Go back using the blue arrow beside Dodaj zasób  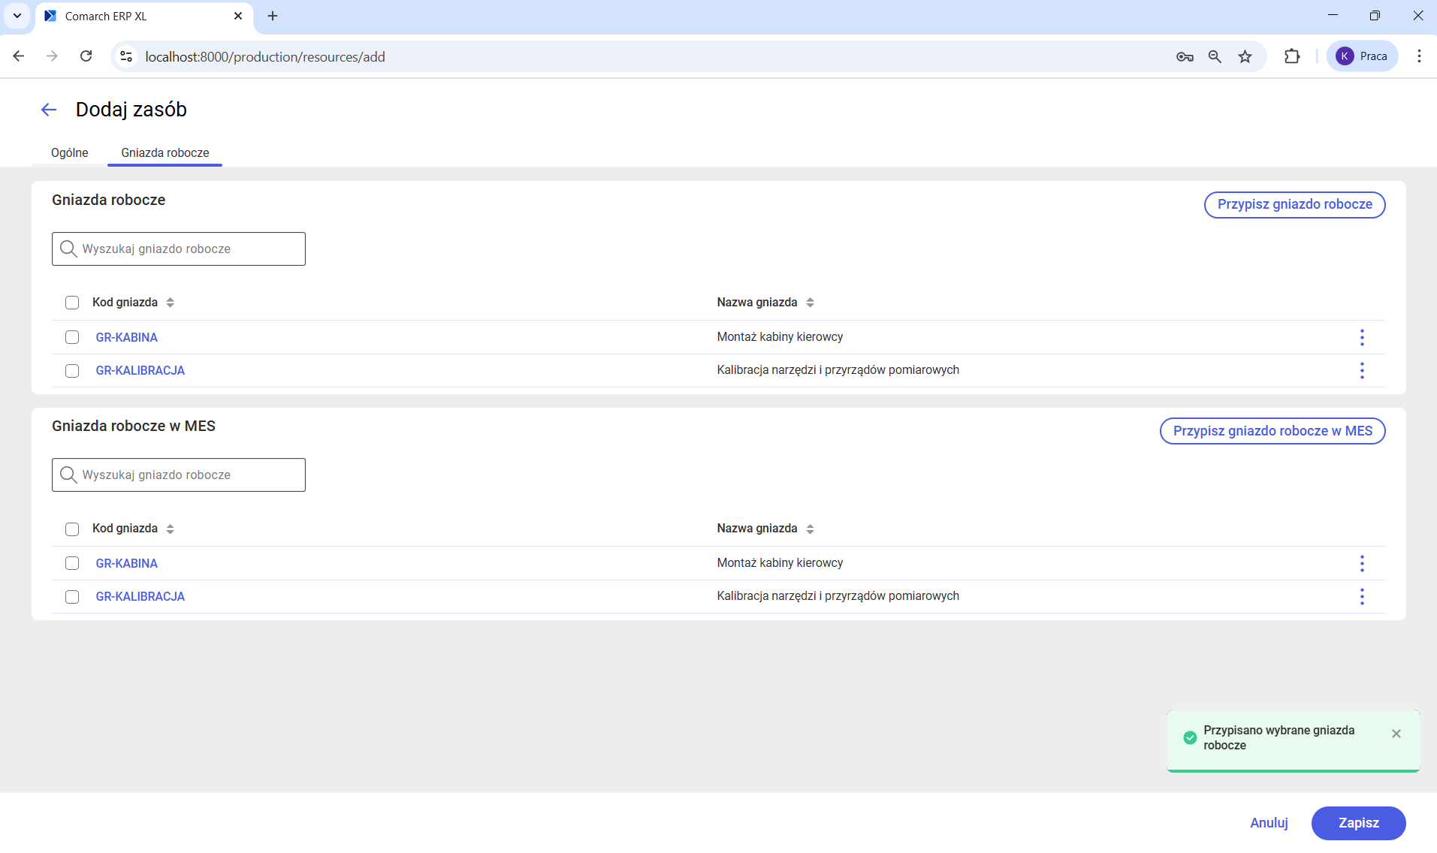[x=49, y=110]
